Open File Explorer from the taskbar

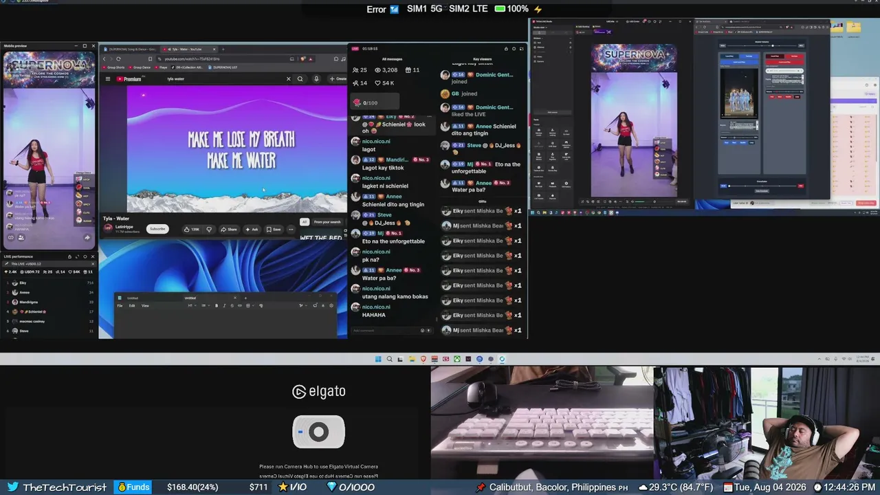click(412, 359)
